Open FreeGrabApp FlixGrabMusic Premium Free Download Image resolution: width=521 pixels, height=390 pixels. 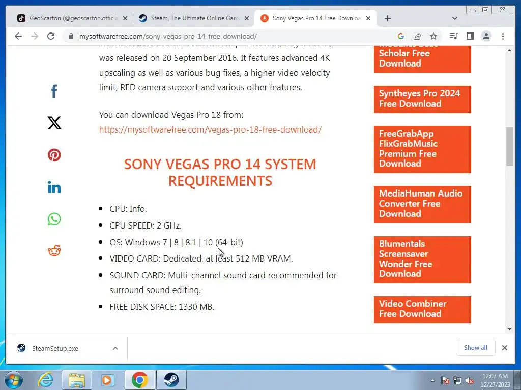(x=422, y=149)
